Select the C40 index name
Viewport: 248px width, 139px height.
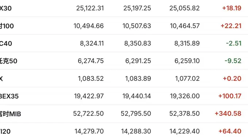point(6,43)
